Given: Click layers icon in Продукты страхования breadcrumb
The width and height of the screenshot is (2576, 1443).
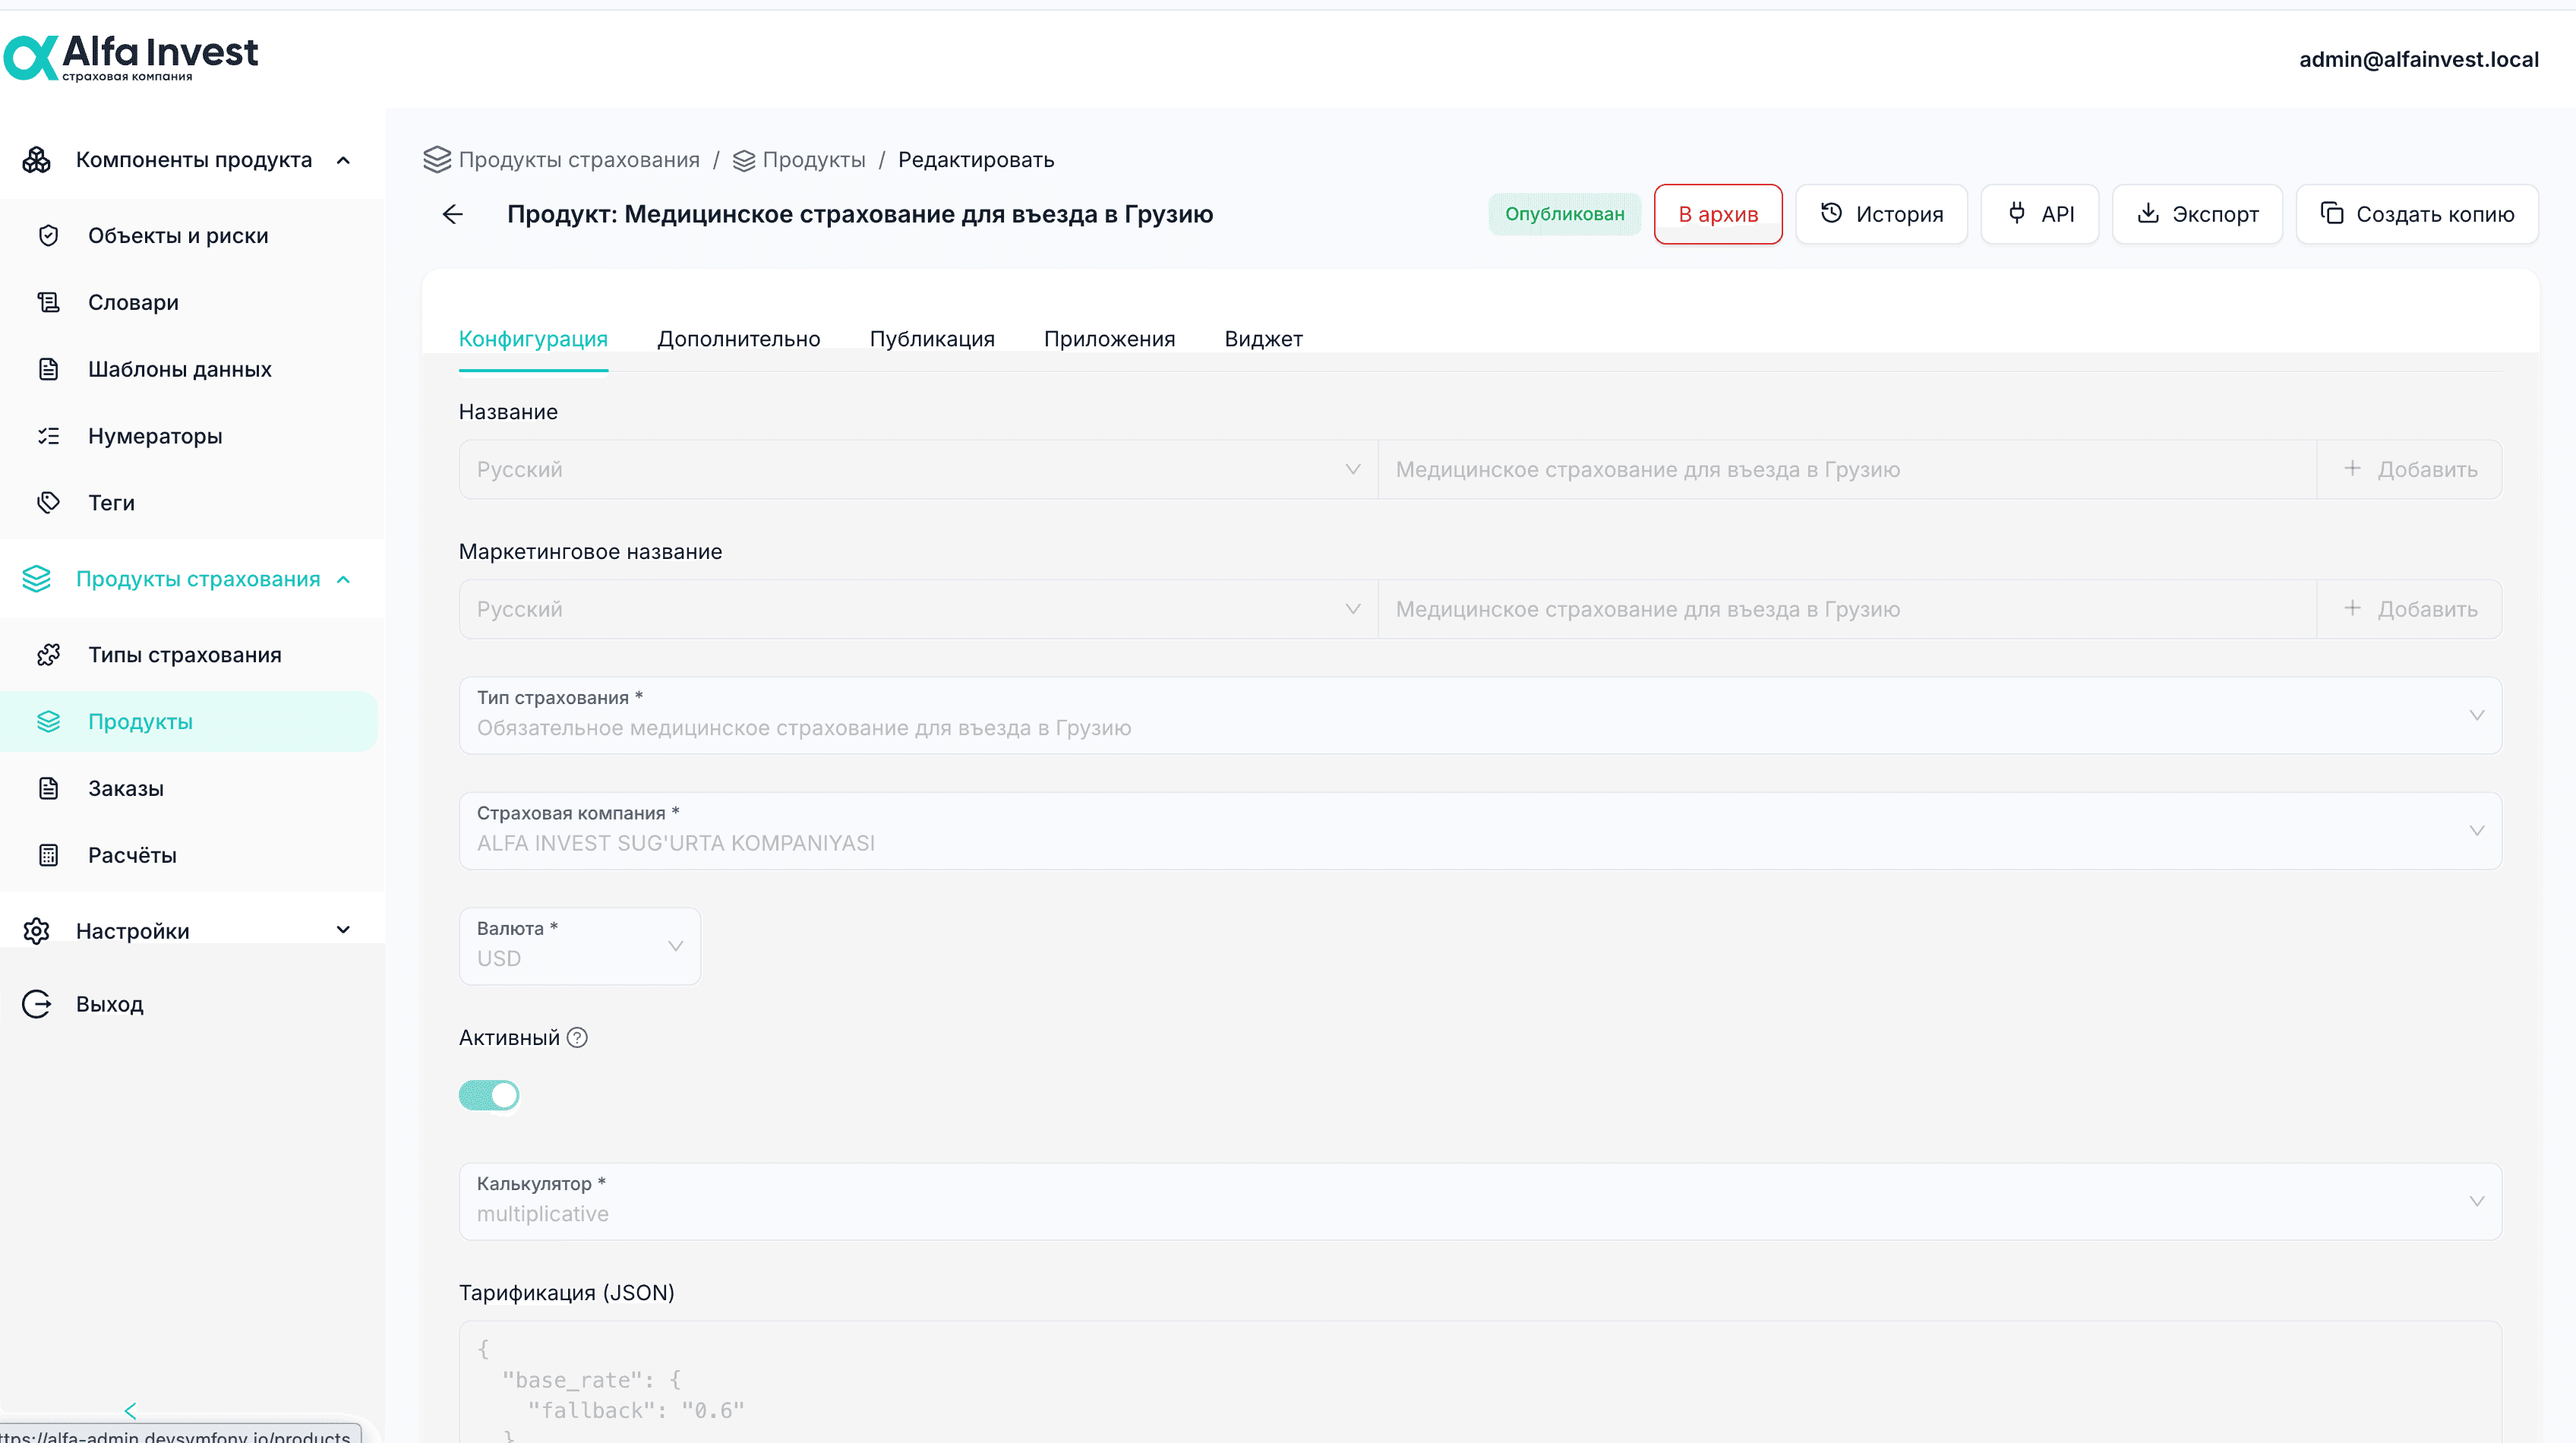Looking at the screenshot, I should tap(437, 160).
